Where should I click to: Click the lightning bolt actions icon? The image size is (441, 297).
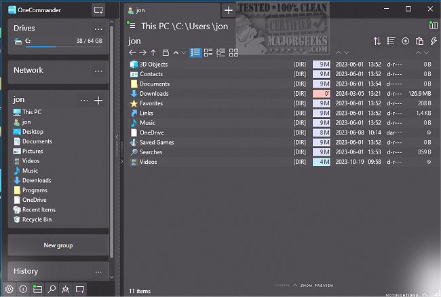434,41
